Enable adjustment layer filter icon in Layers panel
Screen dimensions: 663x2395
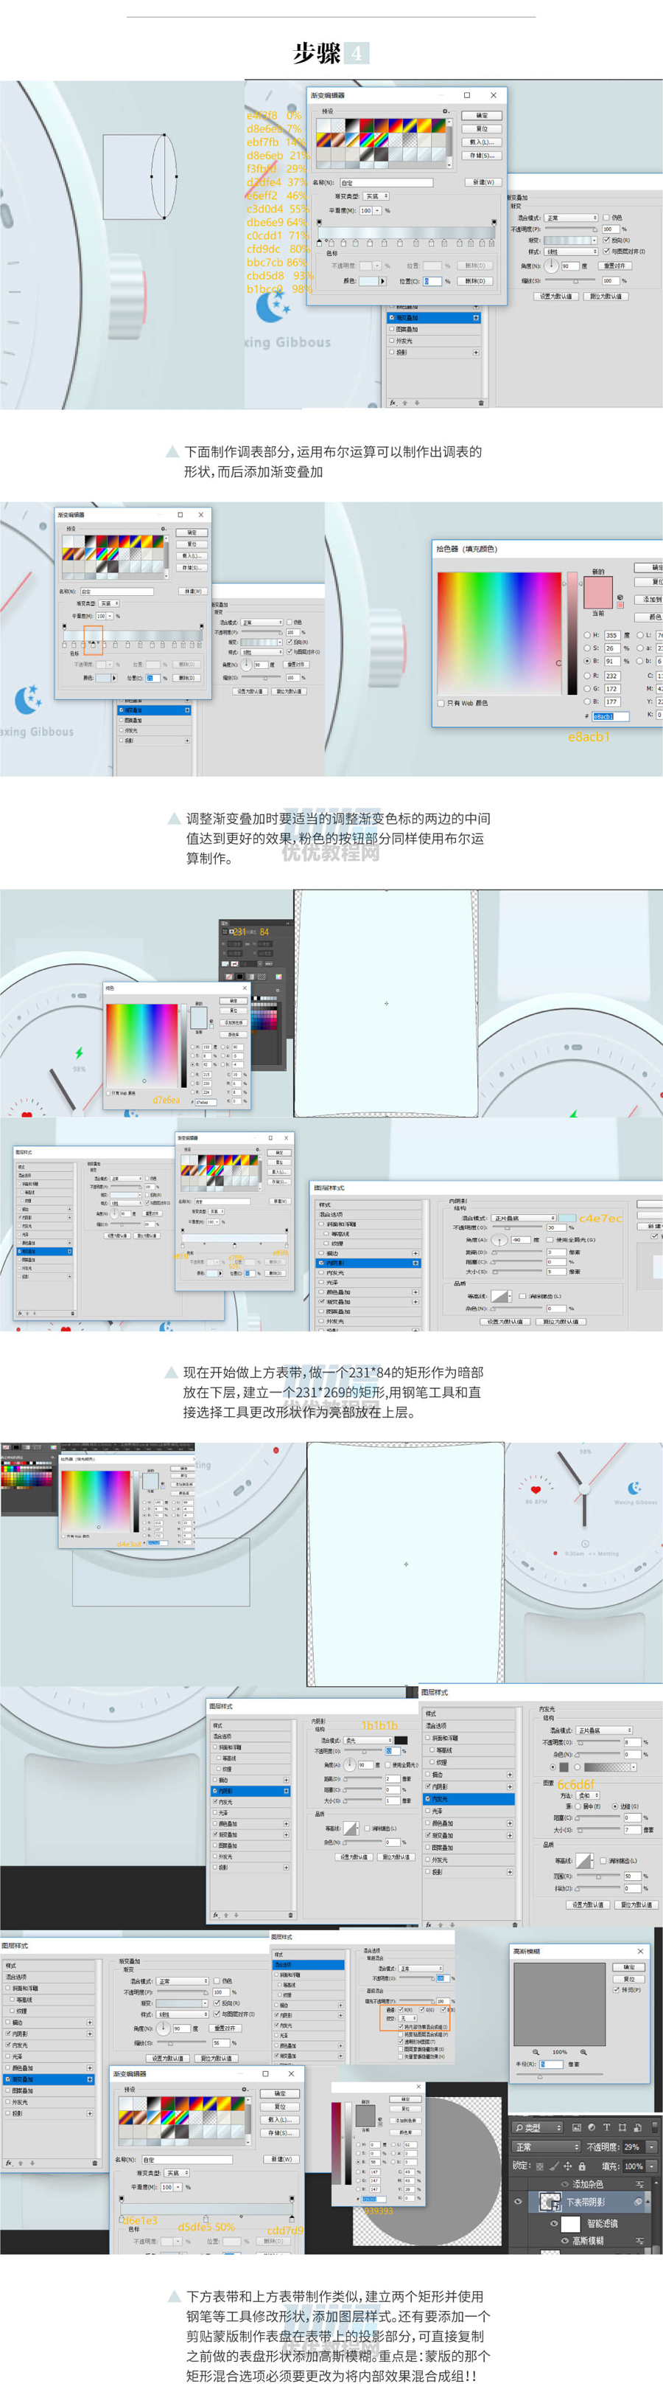592,2127
